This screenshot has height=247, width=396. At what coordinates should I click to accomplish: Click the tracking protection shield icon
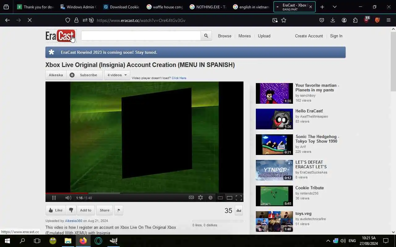click(68, 20)
